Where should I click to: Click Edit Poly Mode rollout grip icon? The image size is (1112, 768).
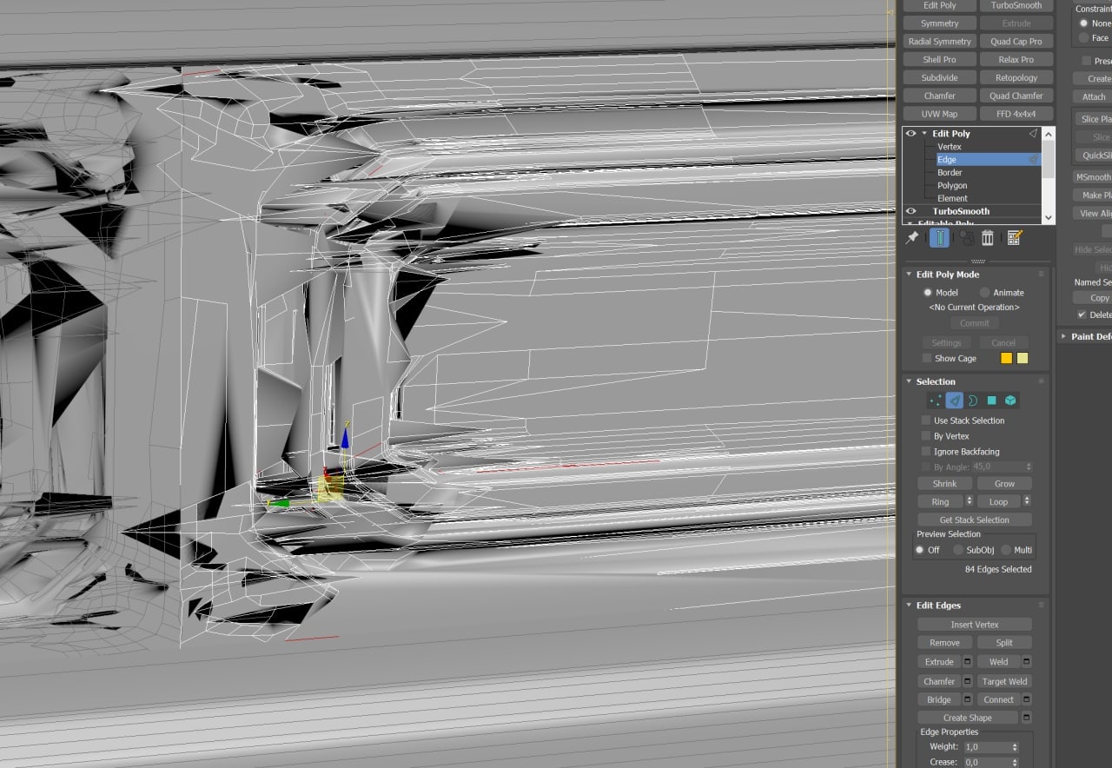coord(1041,275)
